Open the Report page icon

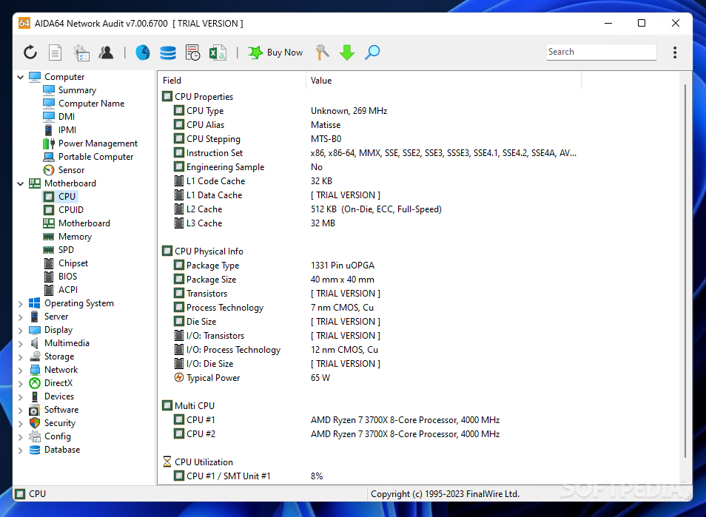[55, 53]
